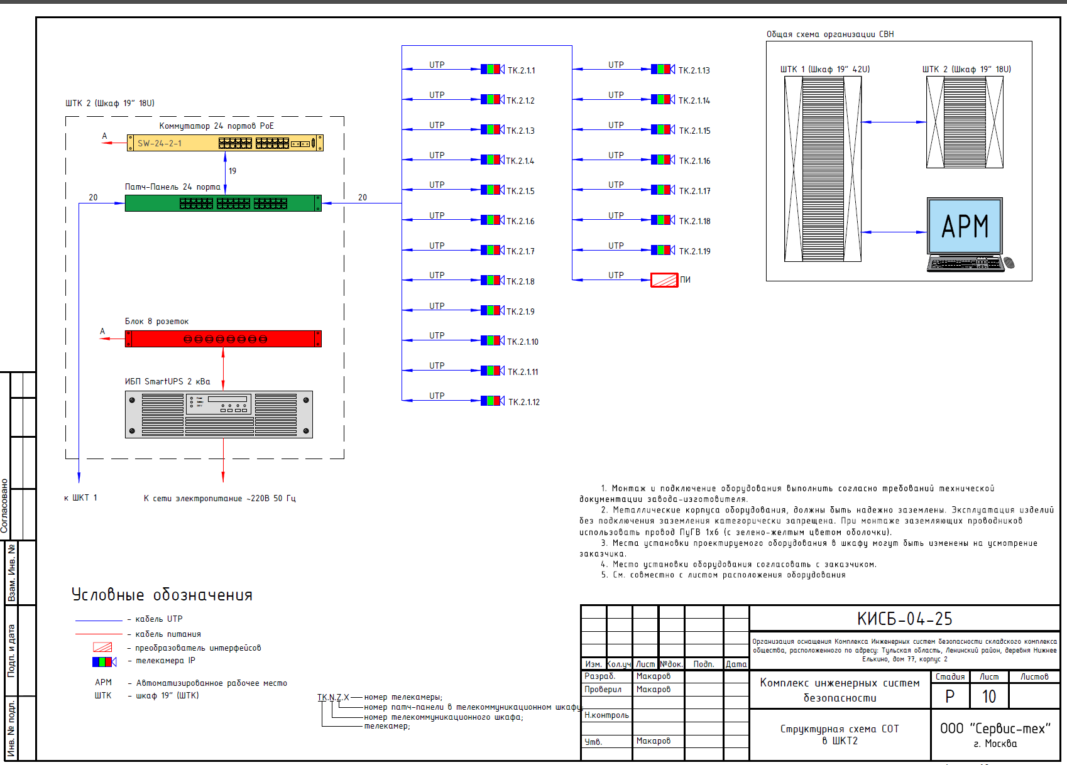Select camera icon TK.2.1.10

point(493,340)
